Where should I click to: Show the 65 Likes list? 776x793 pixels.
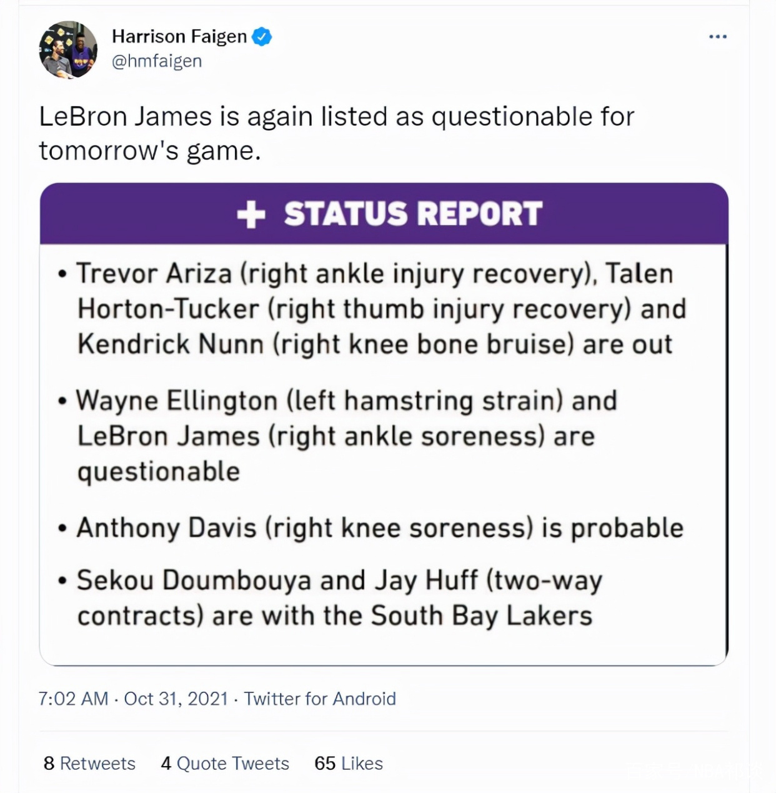pos(349,763)
